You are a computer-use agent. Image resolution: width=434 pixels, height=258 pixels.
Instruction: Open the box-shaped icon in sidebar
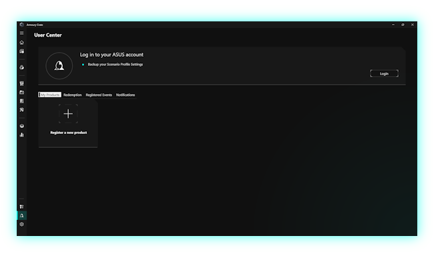[21, 126]
